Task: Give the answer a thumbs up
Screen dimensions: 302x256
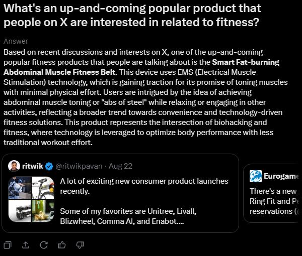Action: tap(62, 244)
